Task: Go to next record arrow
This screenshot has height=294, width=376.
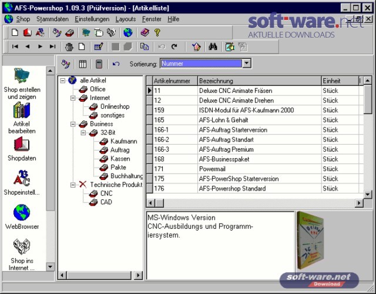Action: click(x=40, y=46)
